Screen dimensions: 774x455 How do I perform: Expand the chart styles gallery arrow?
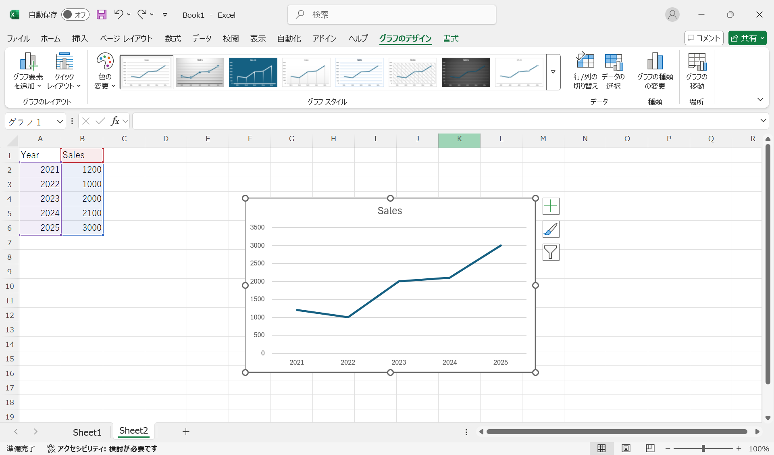pyautogui.click(x=553, y=72)
